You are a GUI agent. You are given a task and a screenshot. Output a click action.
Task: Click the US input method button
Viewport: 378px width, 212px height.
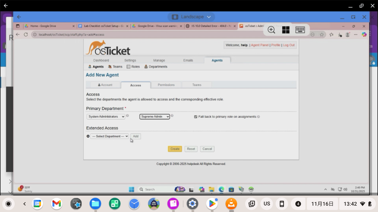(267, 204)
